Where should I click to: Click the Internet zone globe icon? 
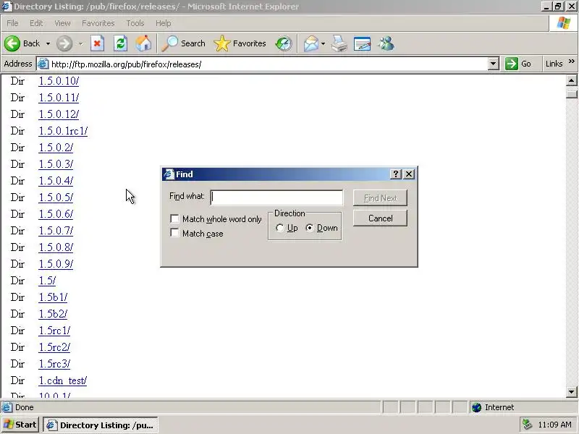[477, 407]
